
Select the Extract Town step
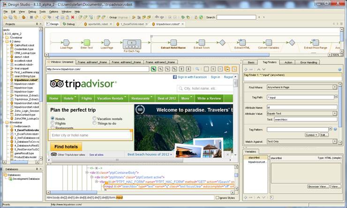[x=202, y=43]
